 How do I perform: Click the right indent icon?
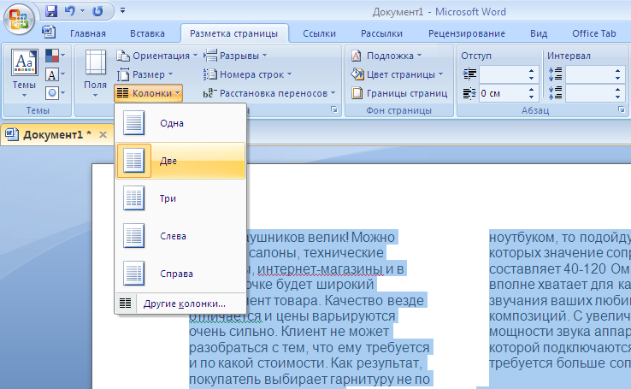(x=469, y=93)
